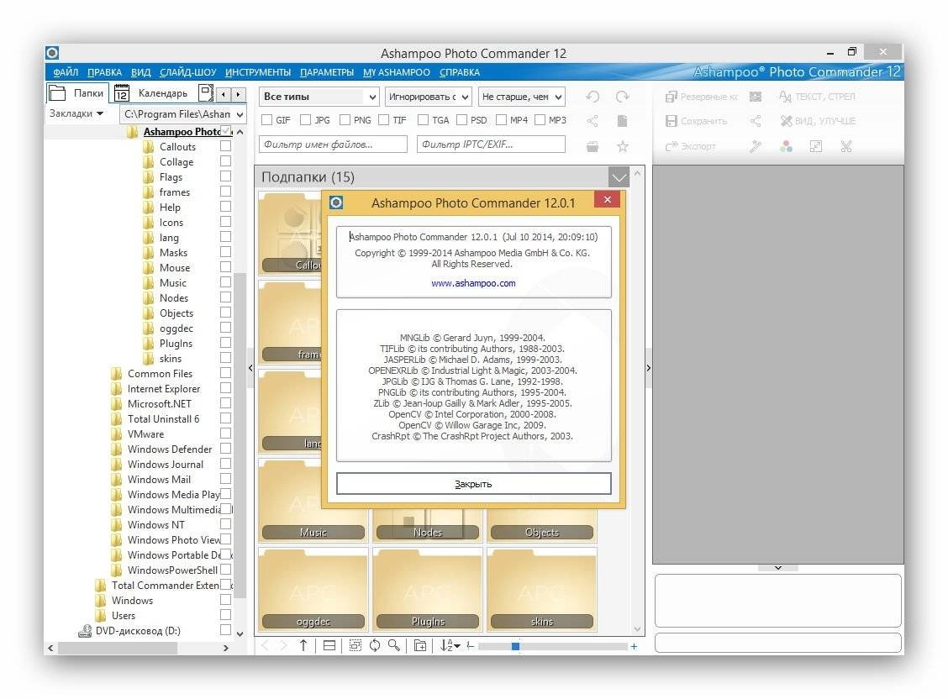948x699 pixels.
Task: Check the box next to Callouts folder
Action: click(225, 146)
